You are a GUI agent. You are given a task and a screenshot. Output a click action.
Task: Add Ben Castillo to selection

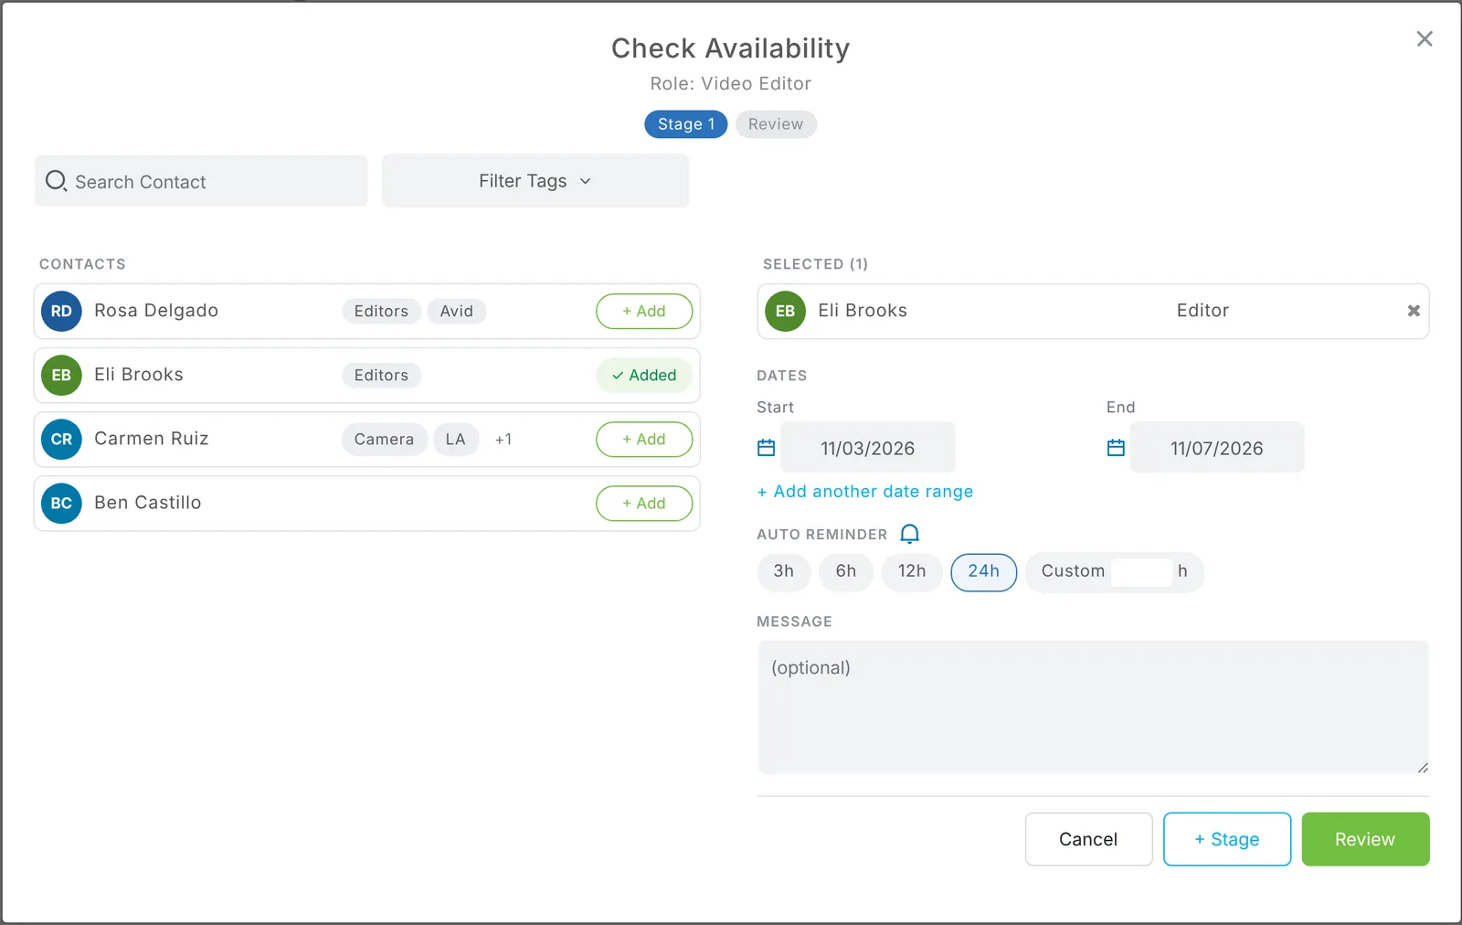pyautogui.click(x=644, y=503)
